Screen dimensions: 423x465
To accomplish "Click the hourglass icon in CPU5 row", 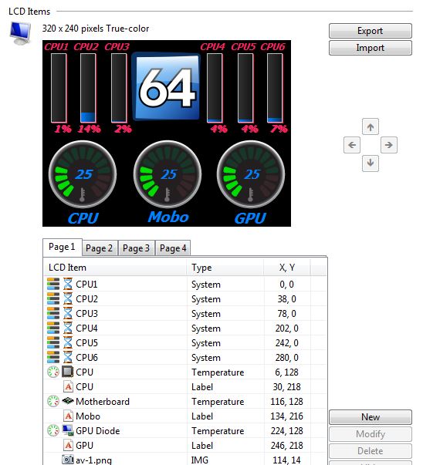I will tap(68, 343).
